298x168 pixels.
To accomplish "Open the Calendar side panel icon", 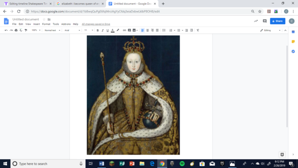I will [293, 32].
